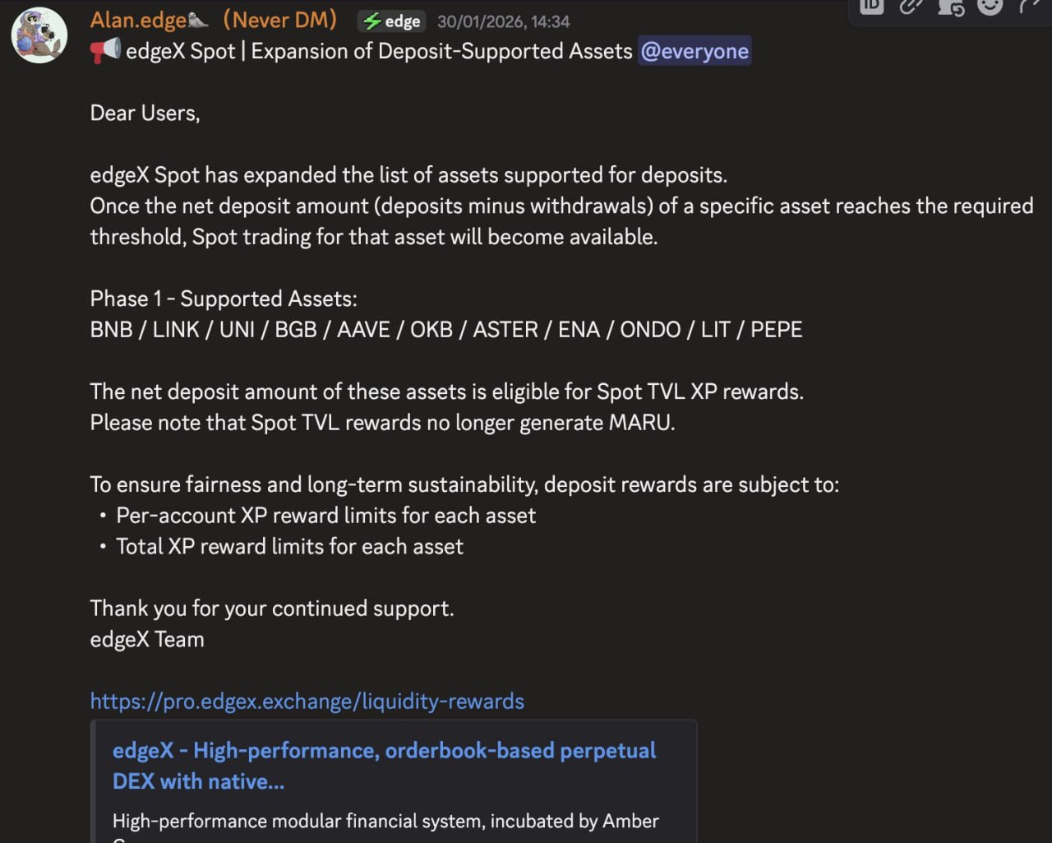
Task: Click the speech bubble with circular arrow icon
Action: tap(950, 7)
